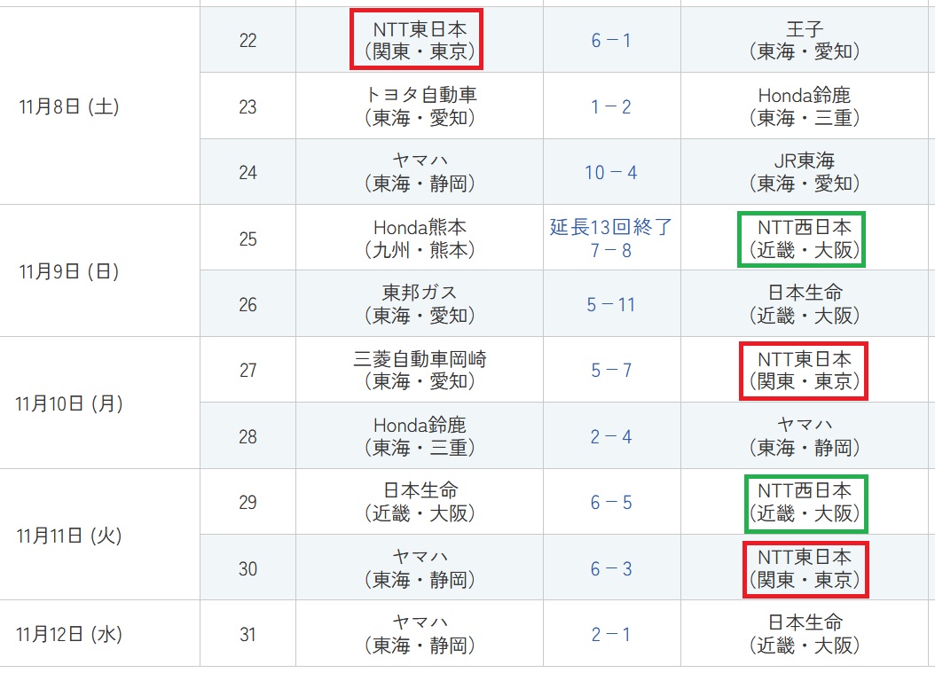The width and height of the screenshot is (935, 673).
Task: Open the 6-1 score link for game 22
Action: pyautogui.click(x=610, y=41)
